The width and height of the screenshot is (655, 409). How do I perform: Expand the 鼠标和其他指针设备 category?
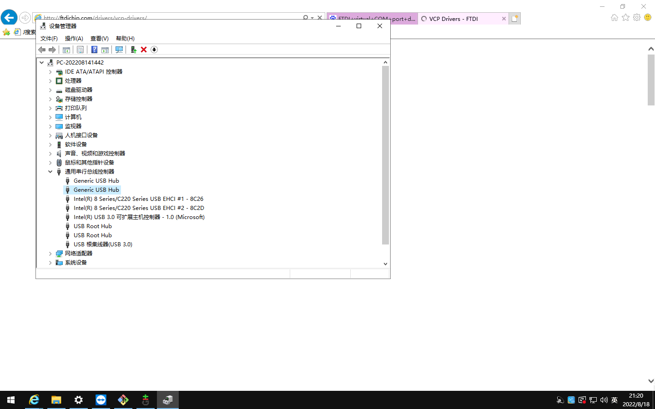click(50, 163)
